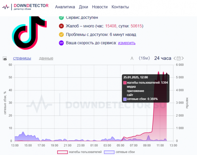This screenshot has height=155, width=197.
Task: Click the red cross complaints icon
Action: [61, 26]
